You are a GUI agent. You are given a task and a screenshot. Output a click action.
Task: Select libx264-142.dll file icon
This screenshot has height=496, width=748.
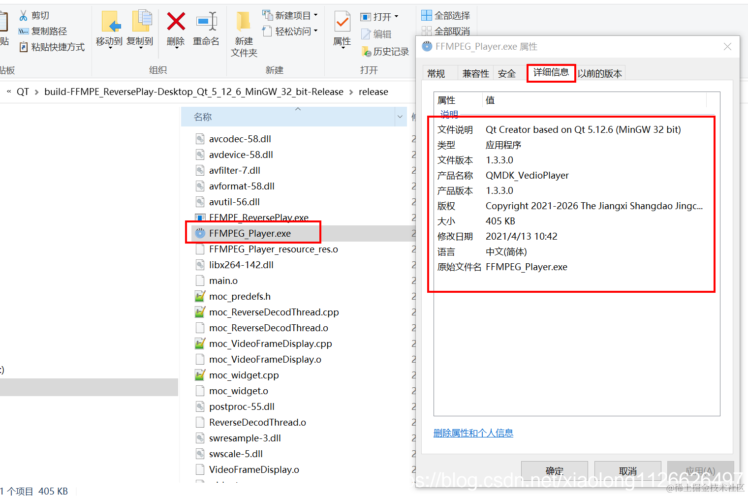(x=200, y=265)
